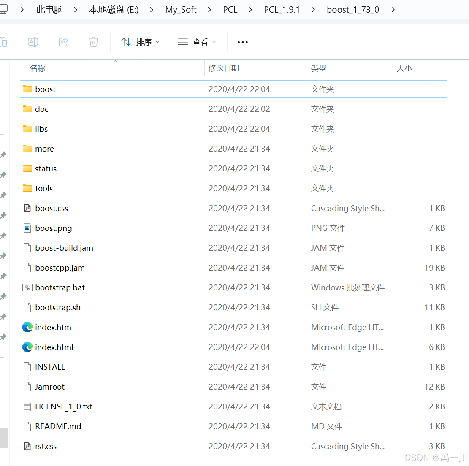Open the 查看 view dropdown
469x466 pixels.
point(197,42)
